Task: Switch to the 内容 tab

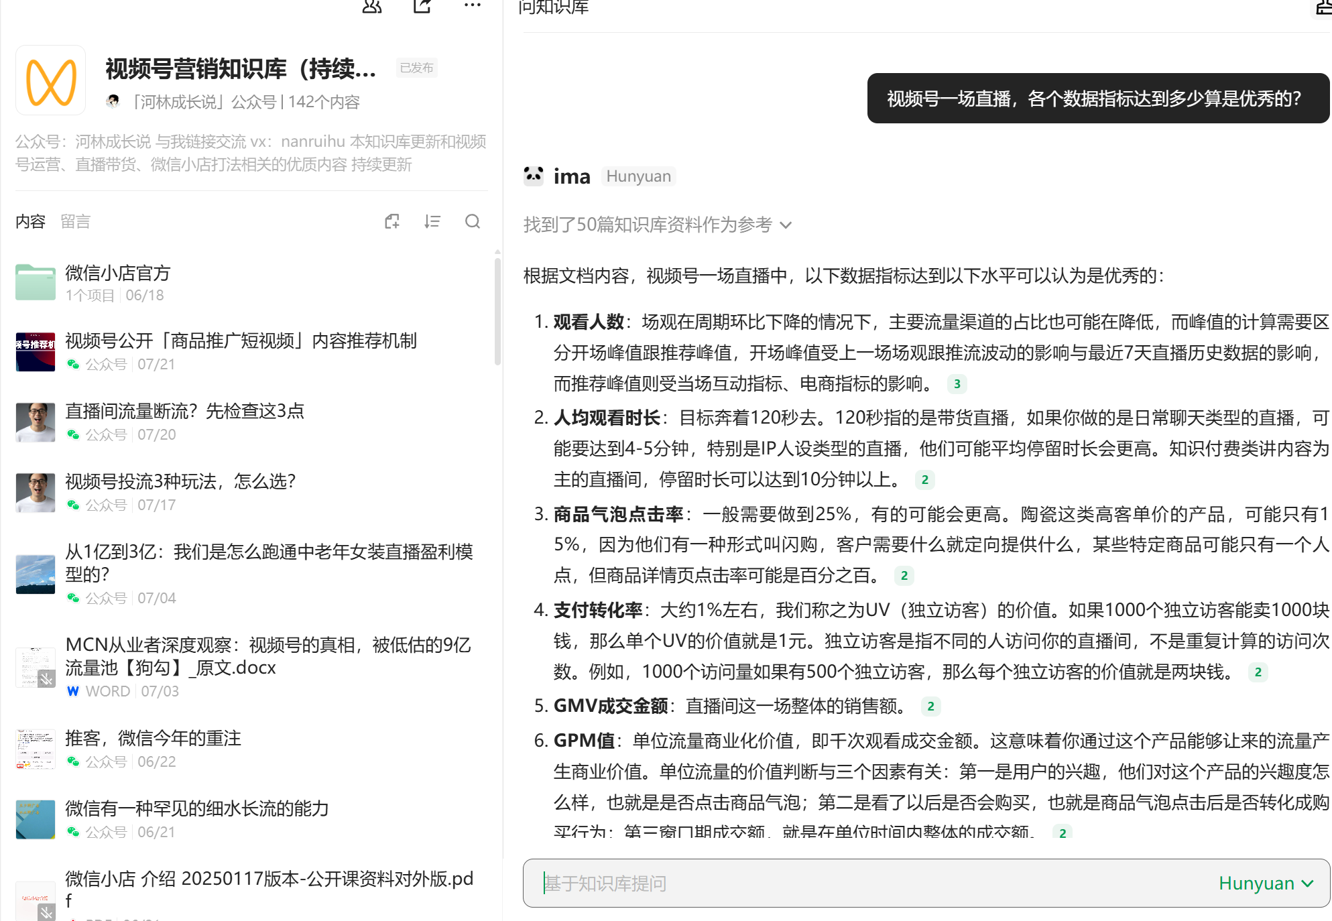Action: [30, 221]
